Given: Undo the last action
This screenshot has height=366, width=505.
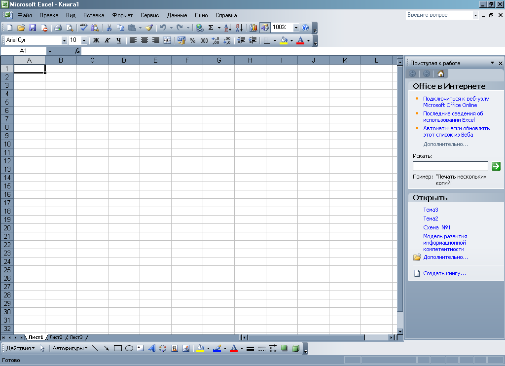Looking at the screenshot, I should click(163, 28).
